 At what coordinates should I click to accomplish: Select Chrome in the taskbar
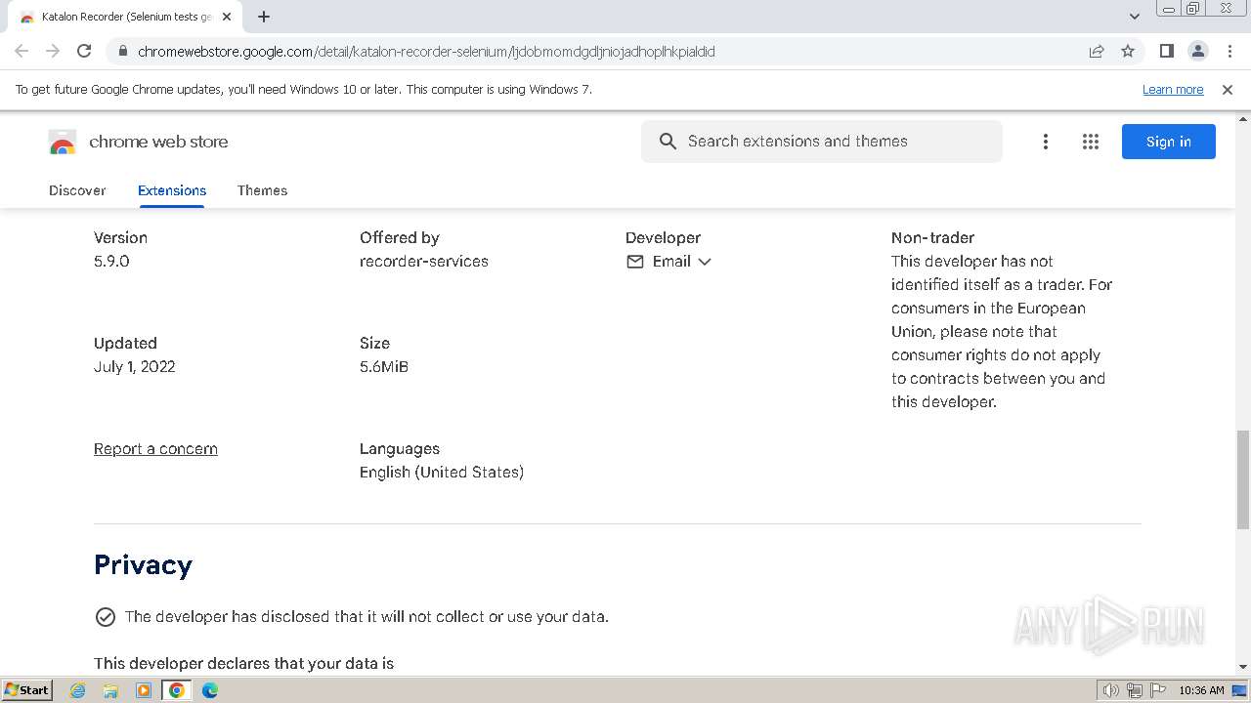[177, 690]
